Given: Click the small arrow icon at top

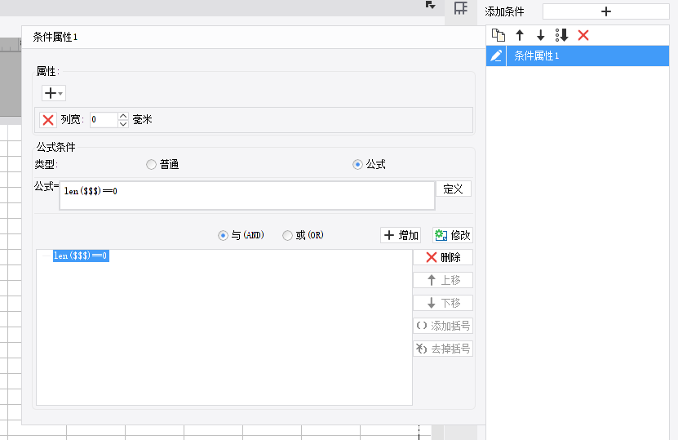Looking at the screenshot, I should [x=430, y=5].
